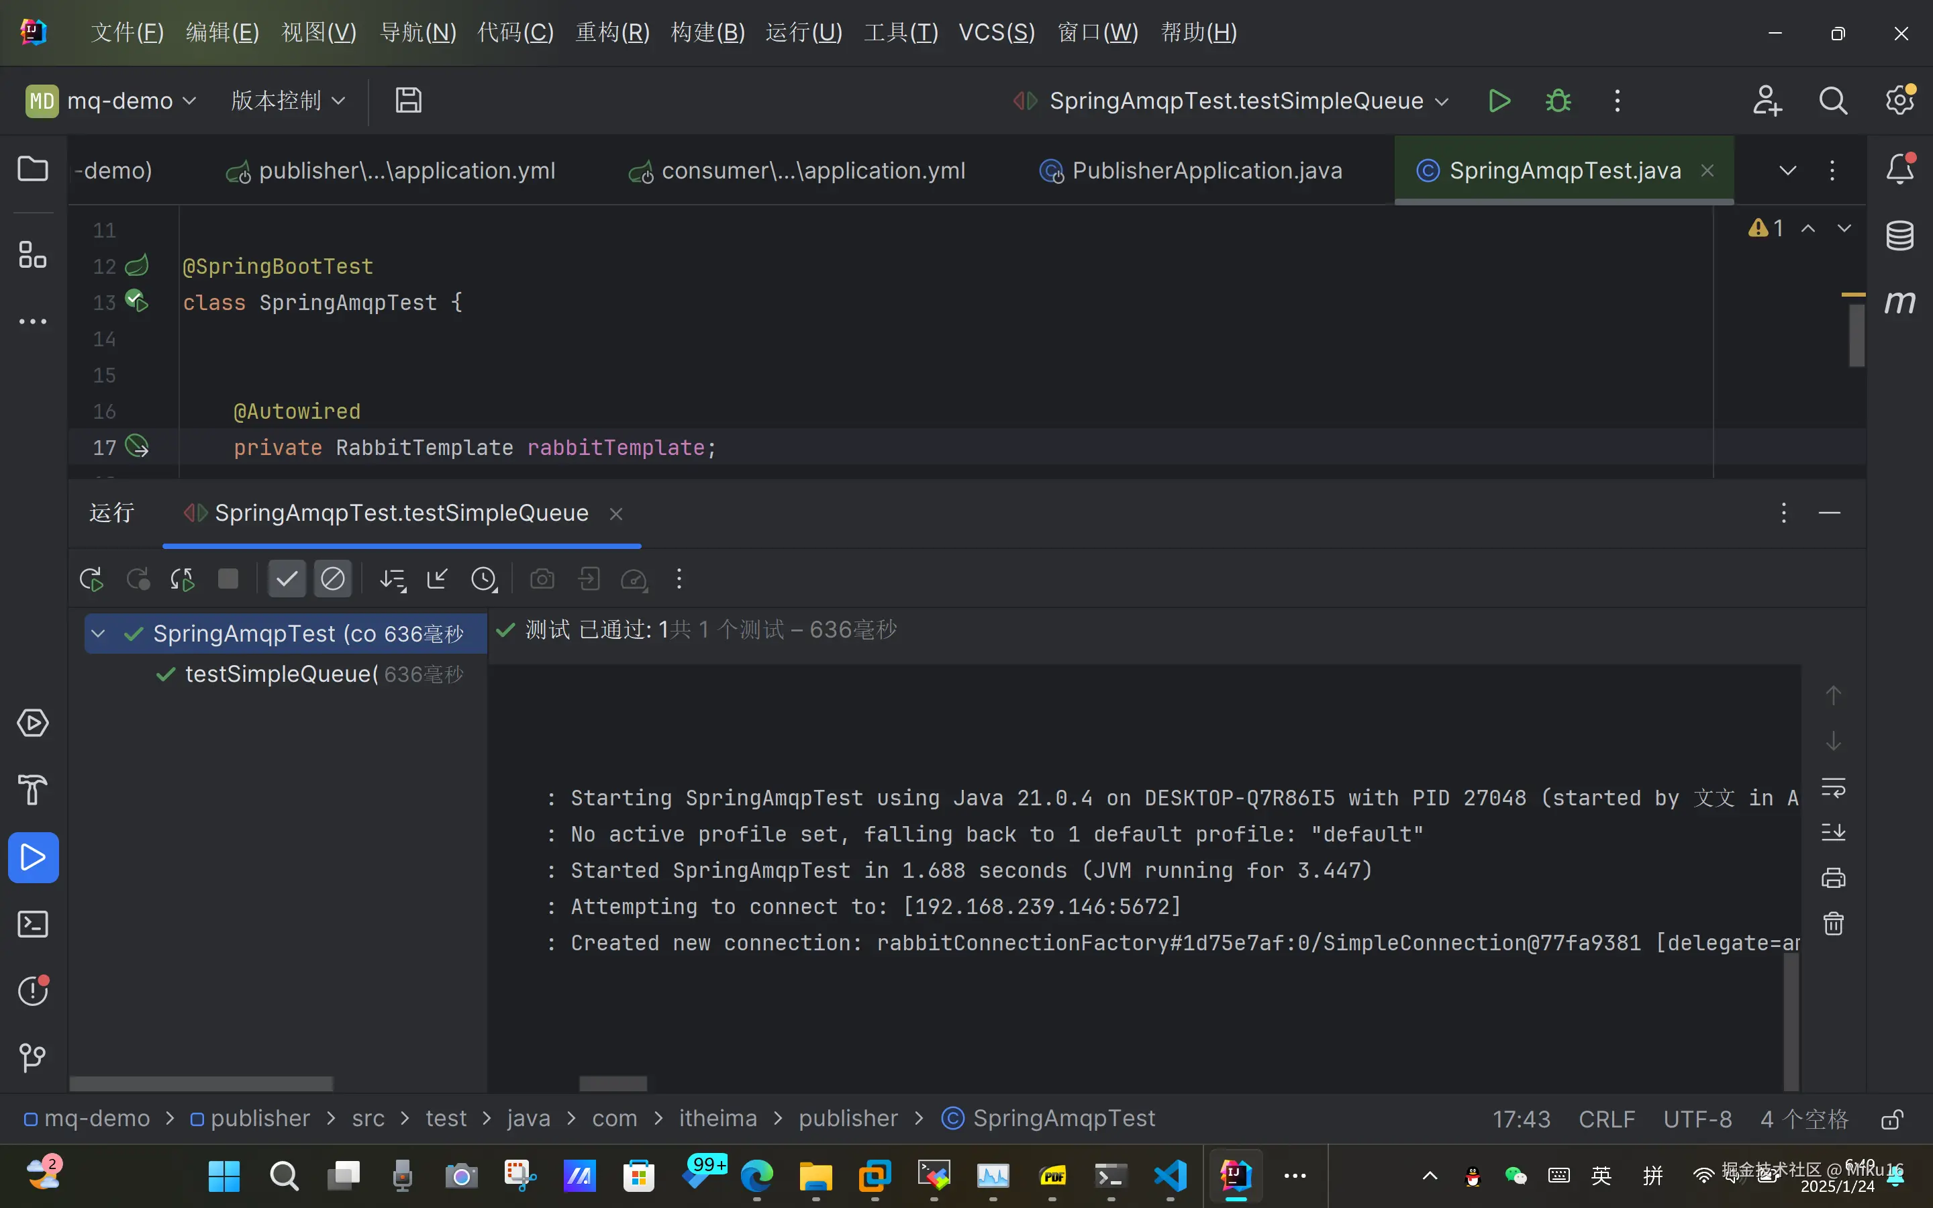Open the Database tool window

pos(1899,236)
